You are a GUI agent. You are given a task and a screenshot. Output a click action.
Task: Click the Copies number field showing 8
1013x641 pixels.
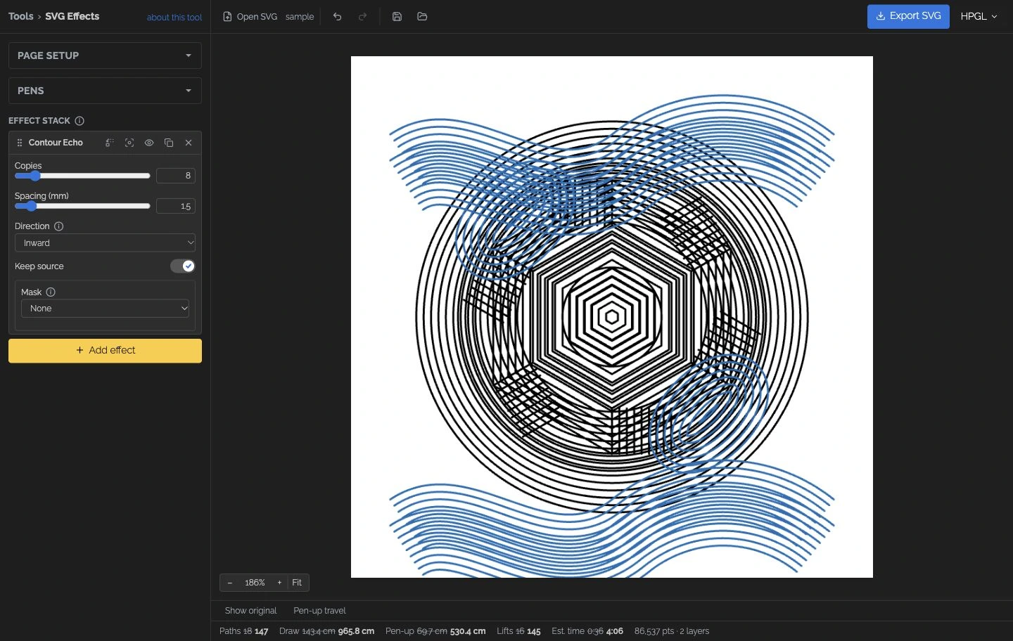pos(176,176)
